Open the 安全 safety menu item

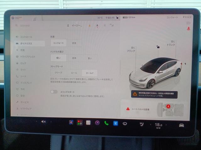point(21,96)
